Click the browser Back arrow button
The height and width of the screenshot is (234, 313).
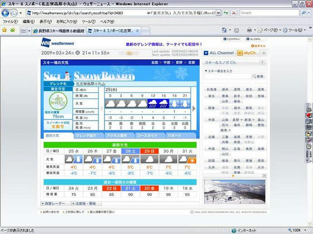(x=5, y=13)
